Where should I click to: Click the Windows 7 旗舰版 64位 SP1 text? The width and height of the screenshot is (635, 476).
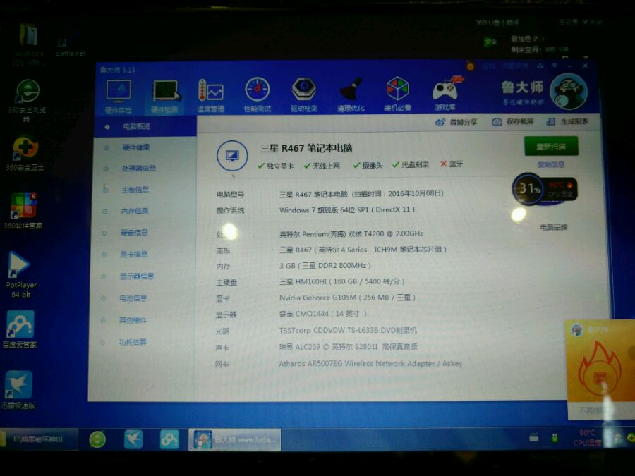click(x=347, y=209)
